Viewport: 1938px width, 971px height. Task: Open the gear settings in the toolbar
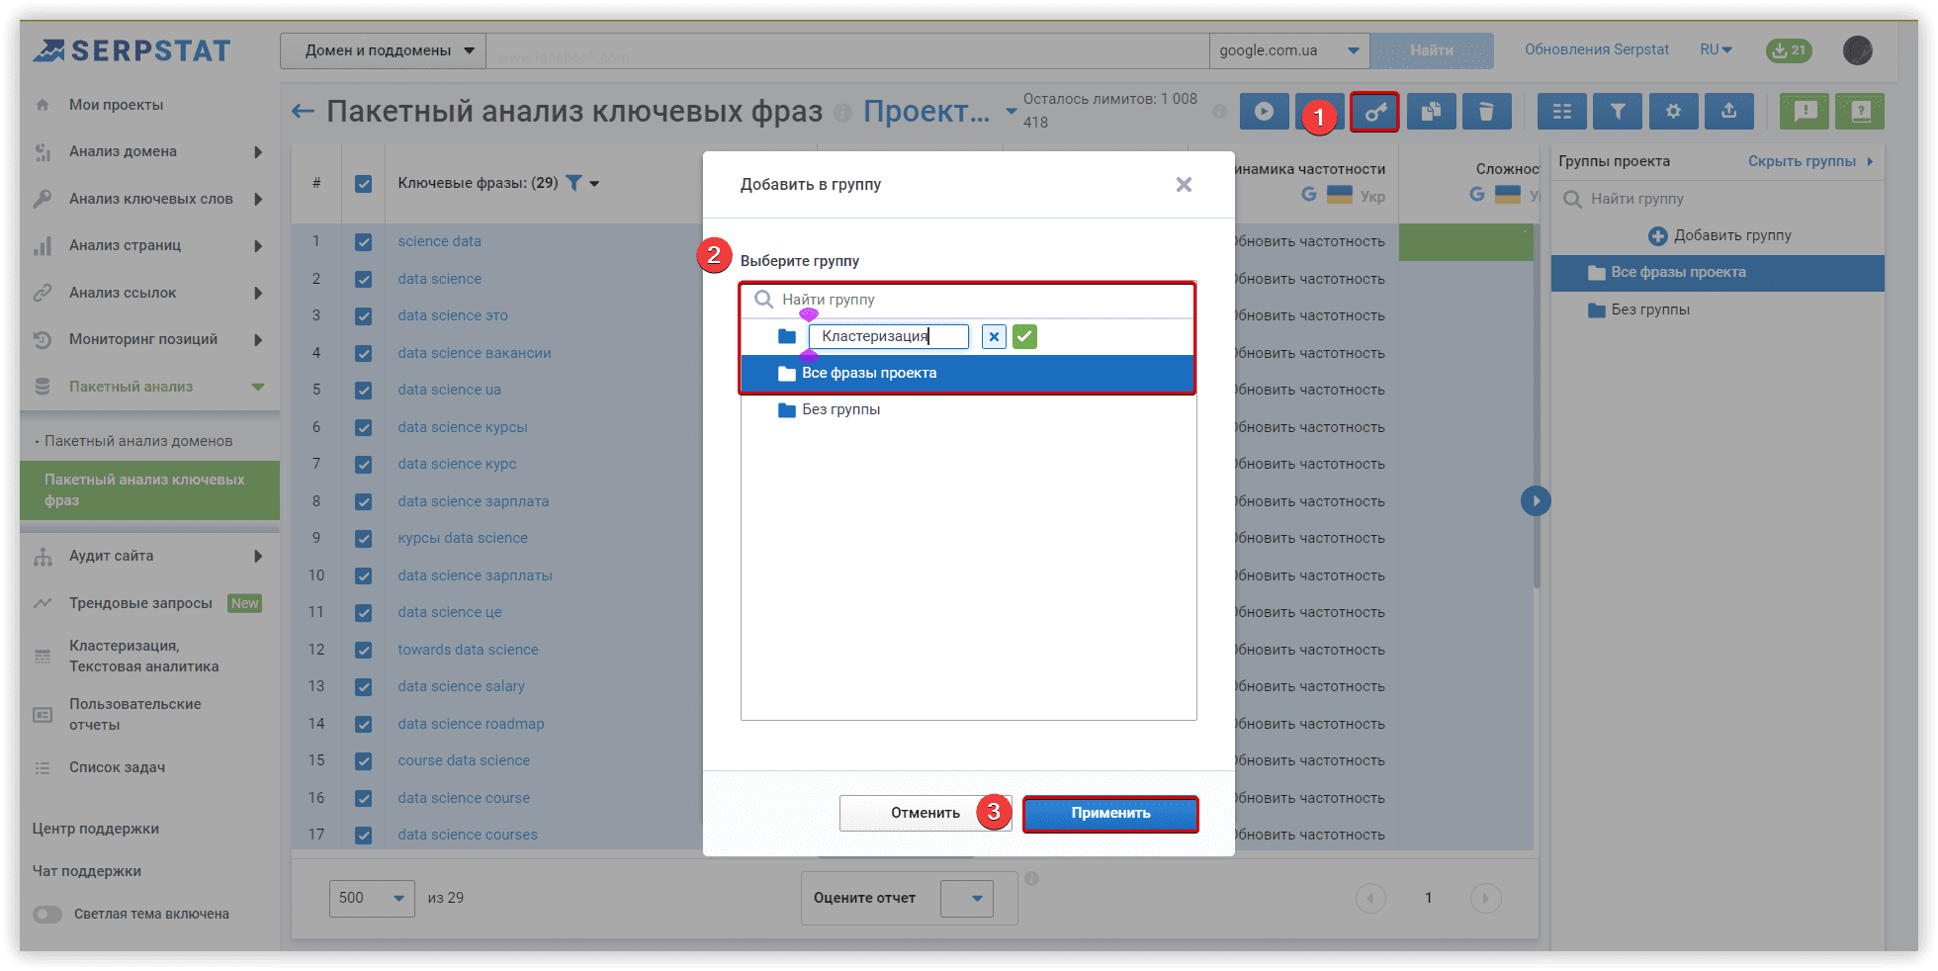[x=1673, y=112]
